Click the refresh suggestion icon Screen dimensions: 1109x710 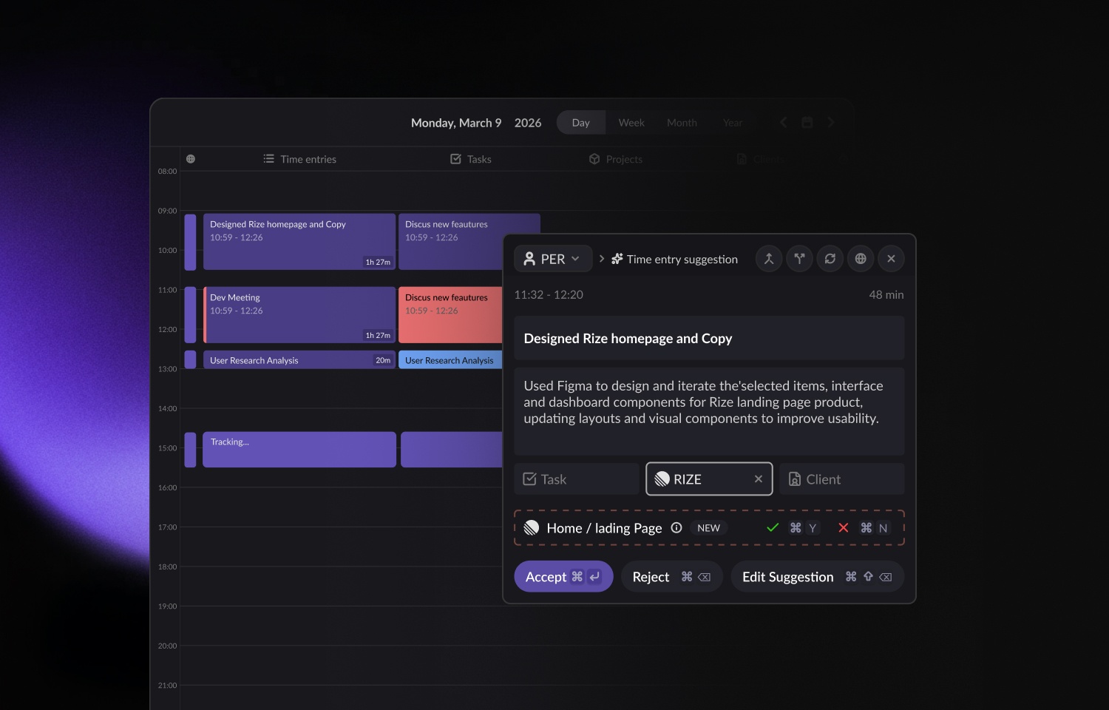point(830,258)
